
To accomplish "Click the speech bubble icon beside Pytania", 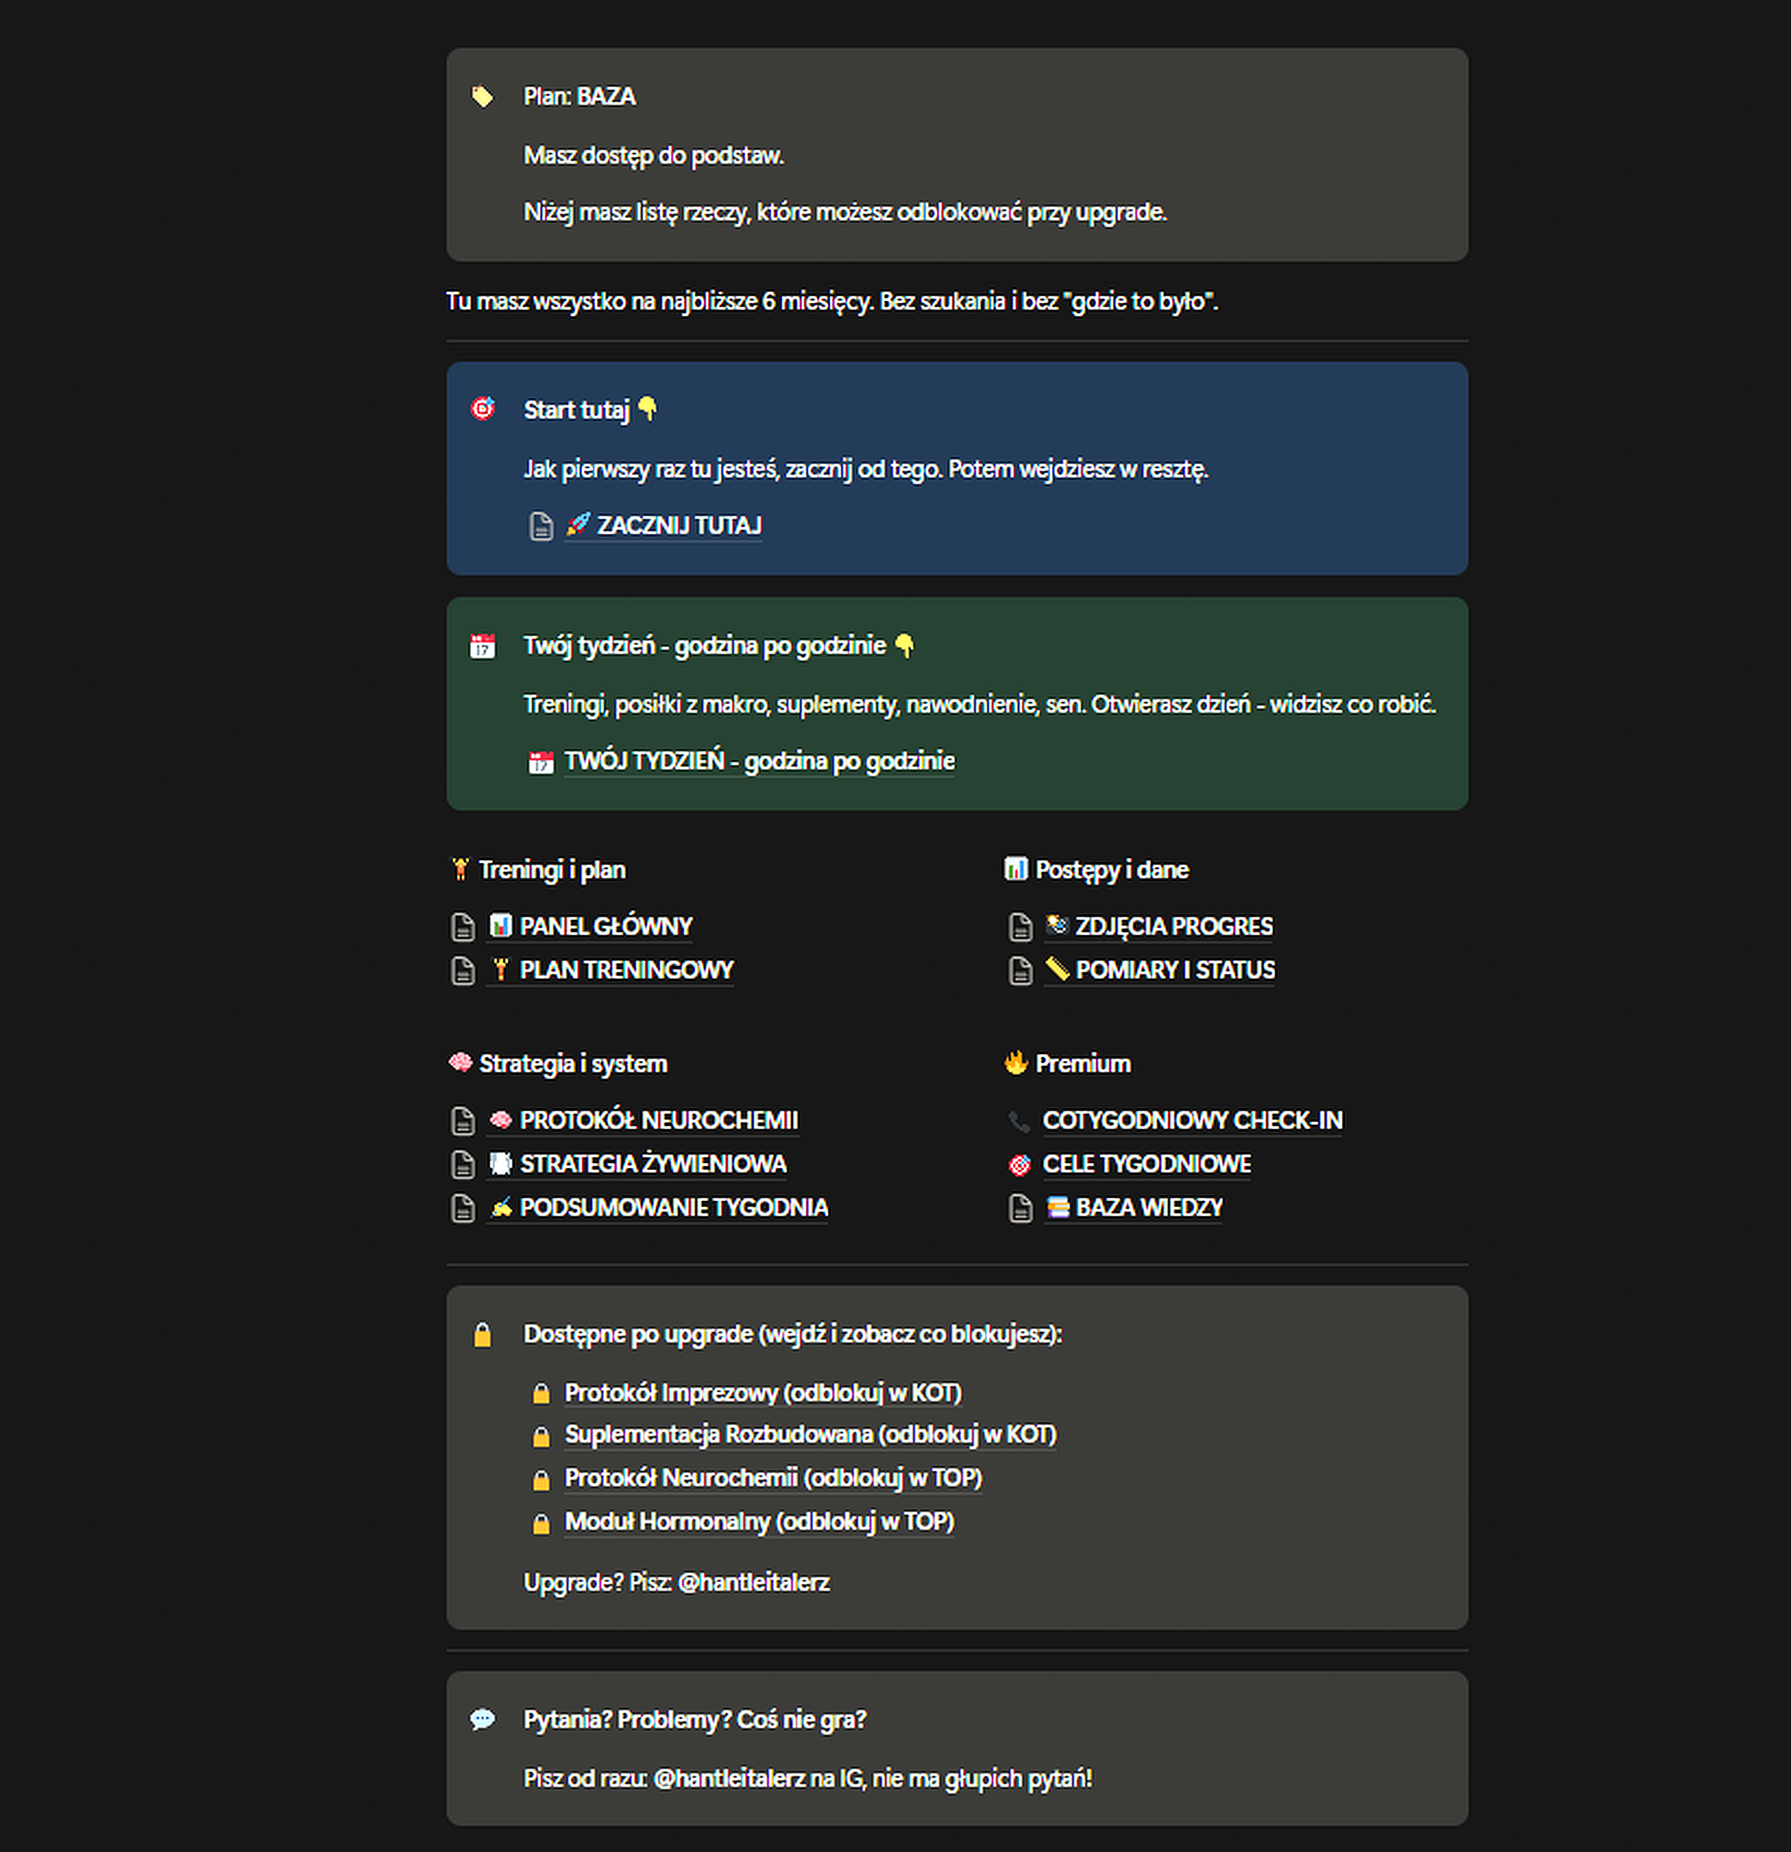I will coord(482,1719).
